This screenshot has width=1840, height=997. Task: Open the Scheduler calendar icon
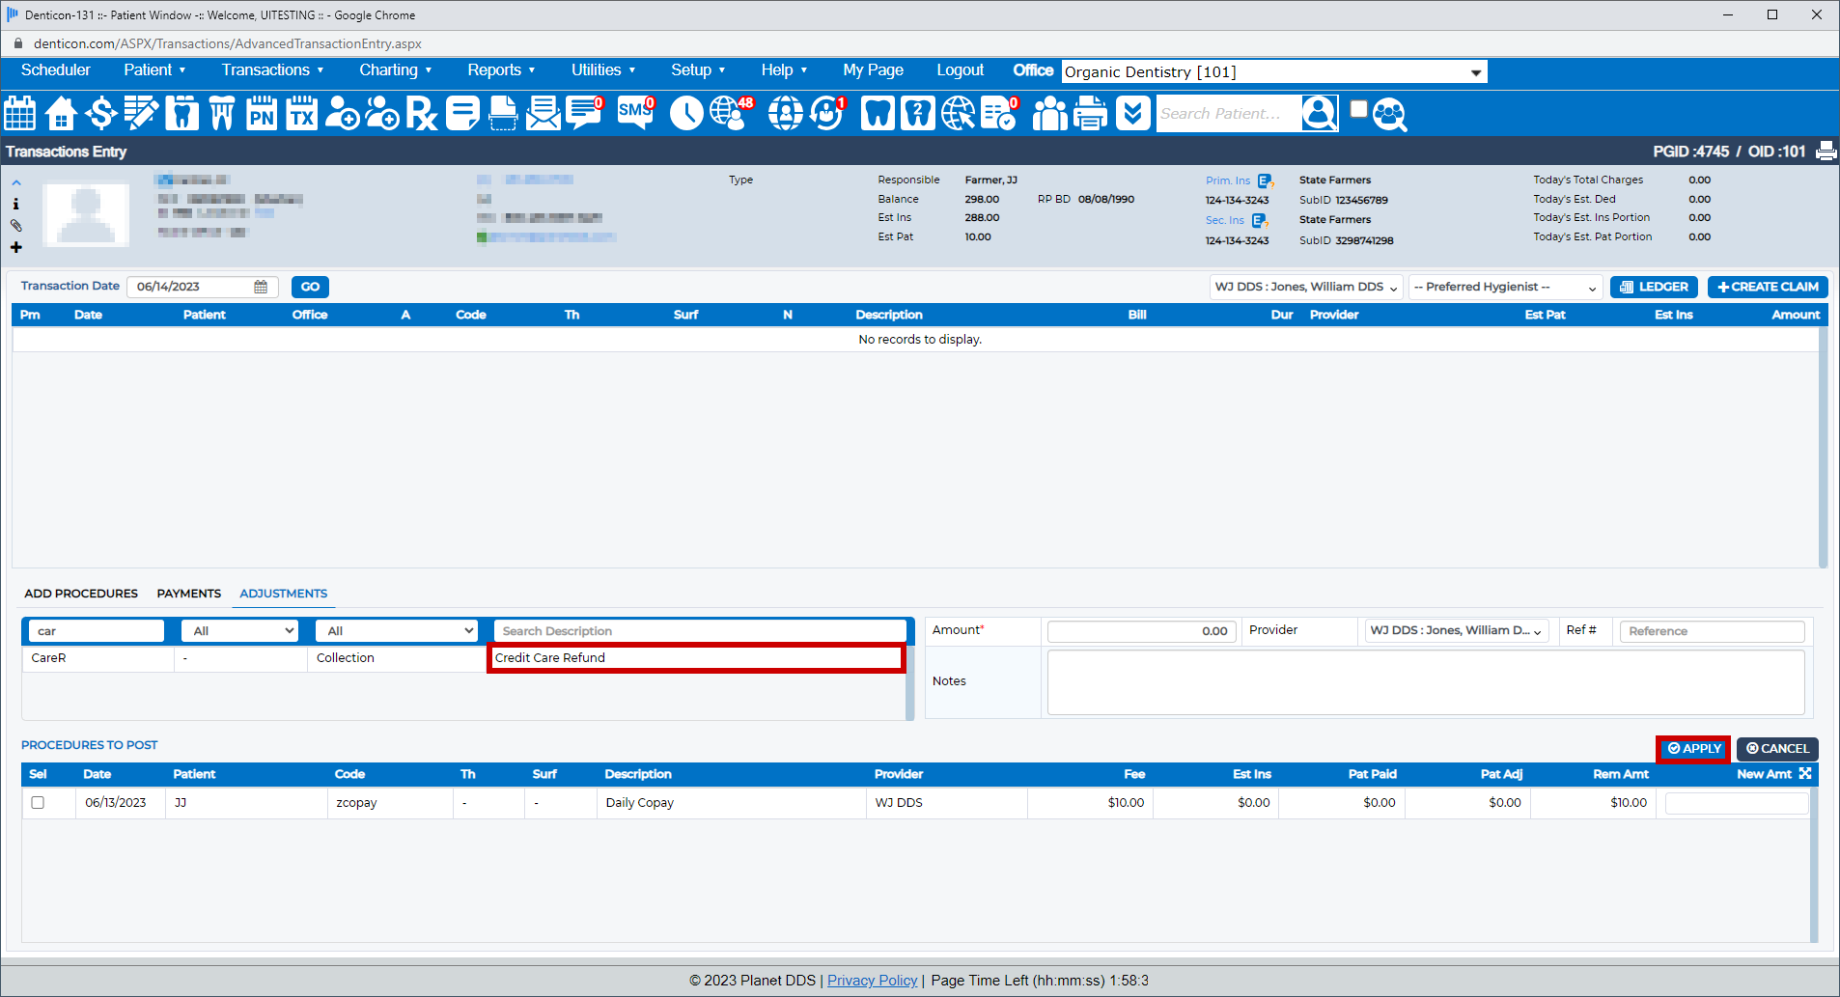coord(20,114)
